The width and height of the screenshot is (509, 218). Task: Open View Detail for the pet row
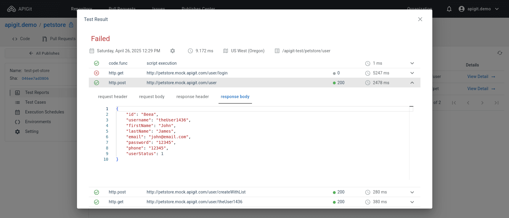point(481,89)
